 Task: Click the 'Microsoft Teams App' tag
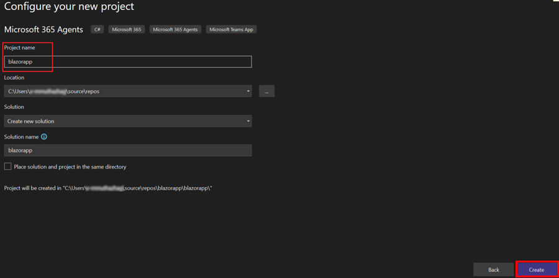231,29
